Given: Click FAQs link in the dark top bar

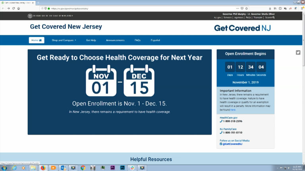Looking at the screenshot, I should (x=248, y=18).
